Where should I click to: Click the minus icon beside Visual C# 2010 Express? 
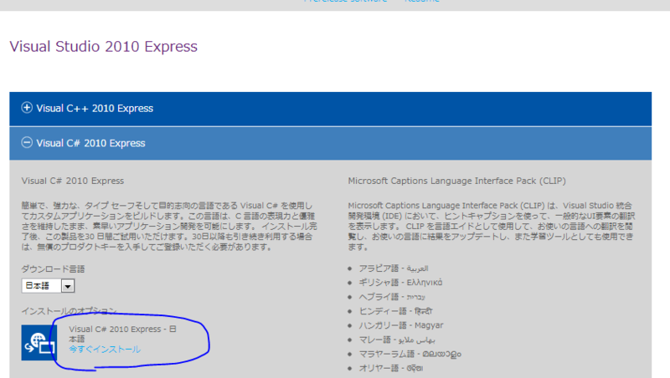pyautogui.click(x=27, y=142)
